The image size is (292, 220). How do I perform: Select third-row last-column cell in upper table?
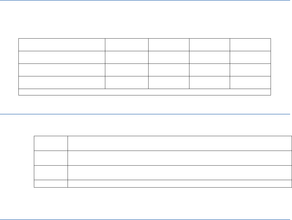(x=250, y=70)
